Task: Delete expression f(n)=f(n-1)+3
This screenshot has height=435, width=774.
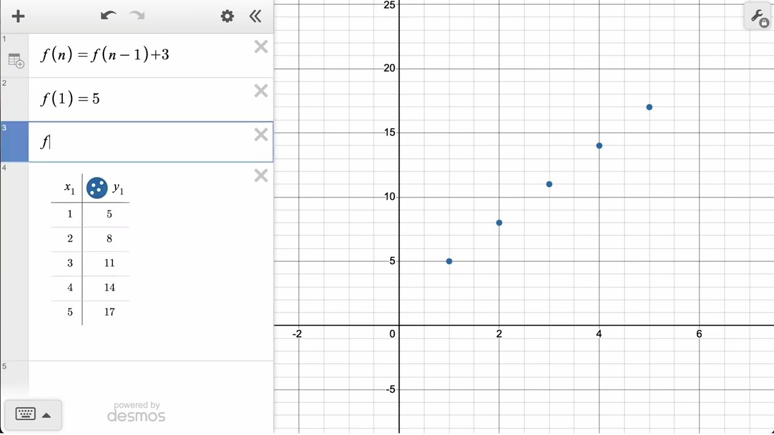Action: [x=261, y=47]
